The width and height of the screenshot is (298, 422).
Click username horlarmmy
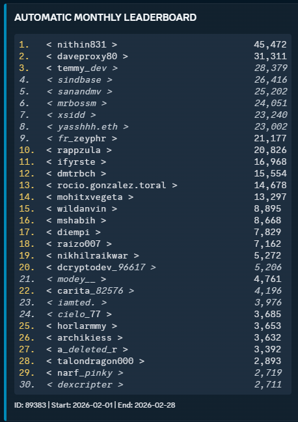coord(82,326)
